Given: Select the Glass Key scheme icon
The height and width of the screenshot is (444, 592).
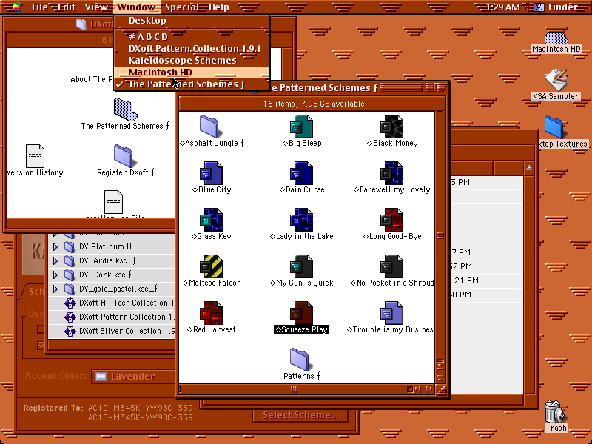Looking at the screenshot, I should pos(211,220).
